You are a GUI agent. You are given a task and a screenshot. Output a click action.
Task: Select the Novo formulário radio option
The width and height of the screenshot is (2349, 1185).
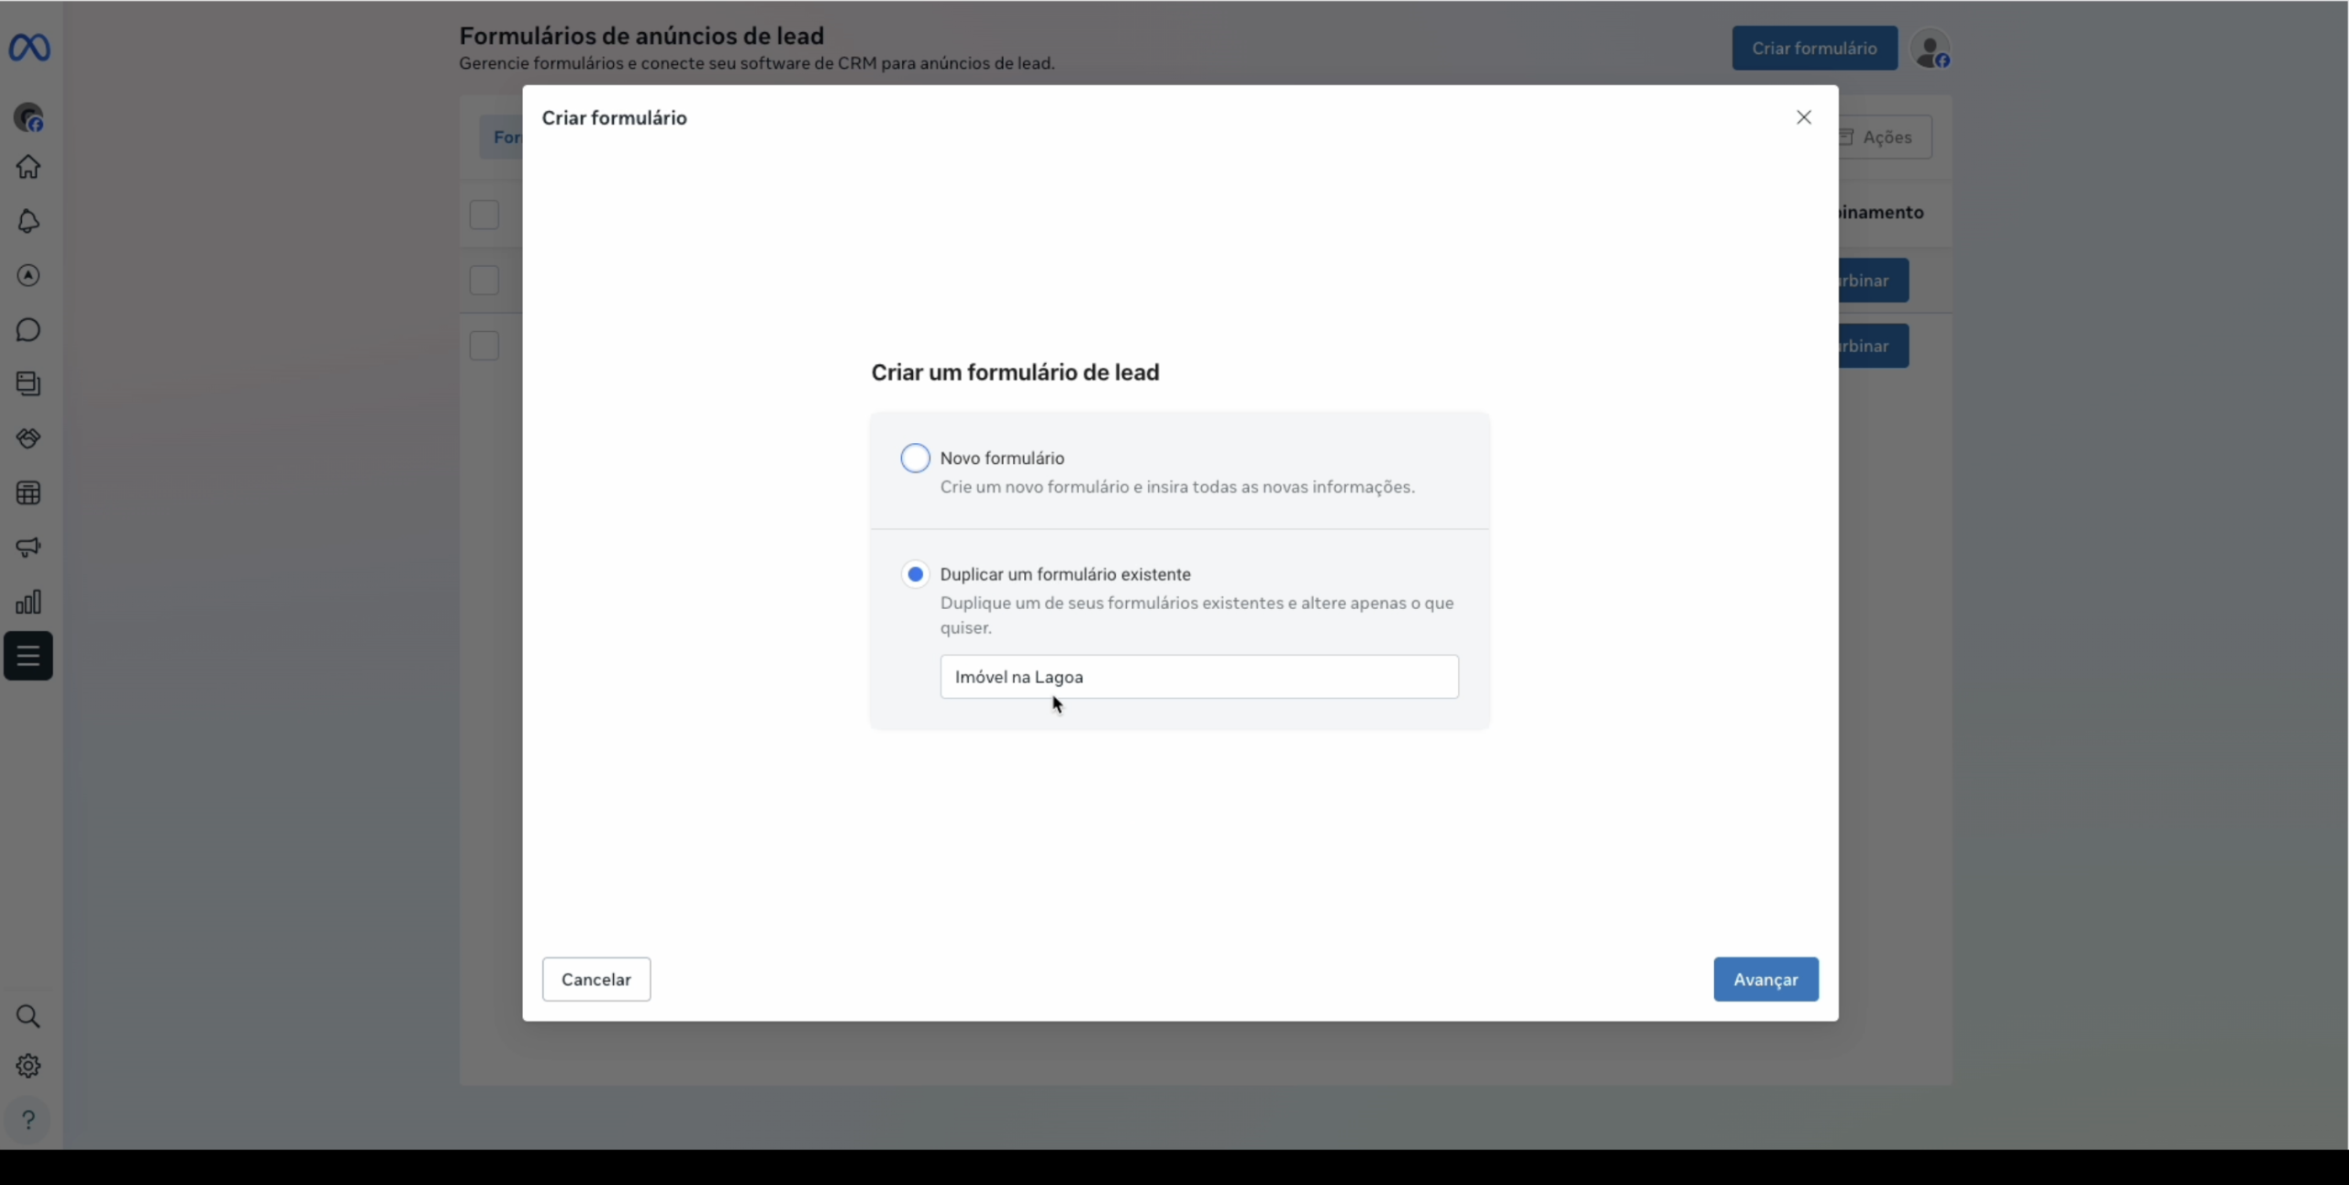[915, 458]
